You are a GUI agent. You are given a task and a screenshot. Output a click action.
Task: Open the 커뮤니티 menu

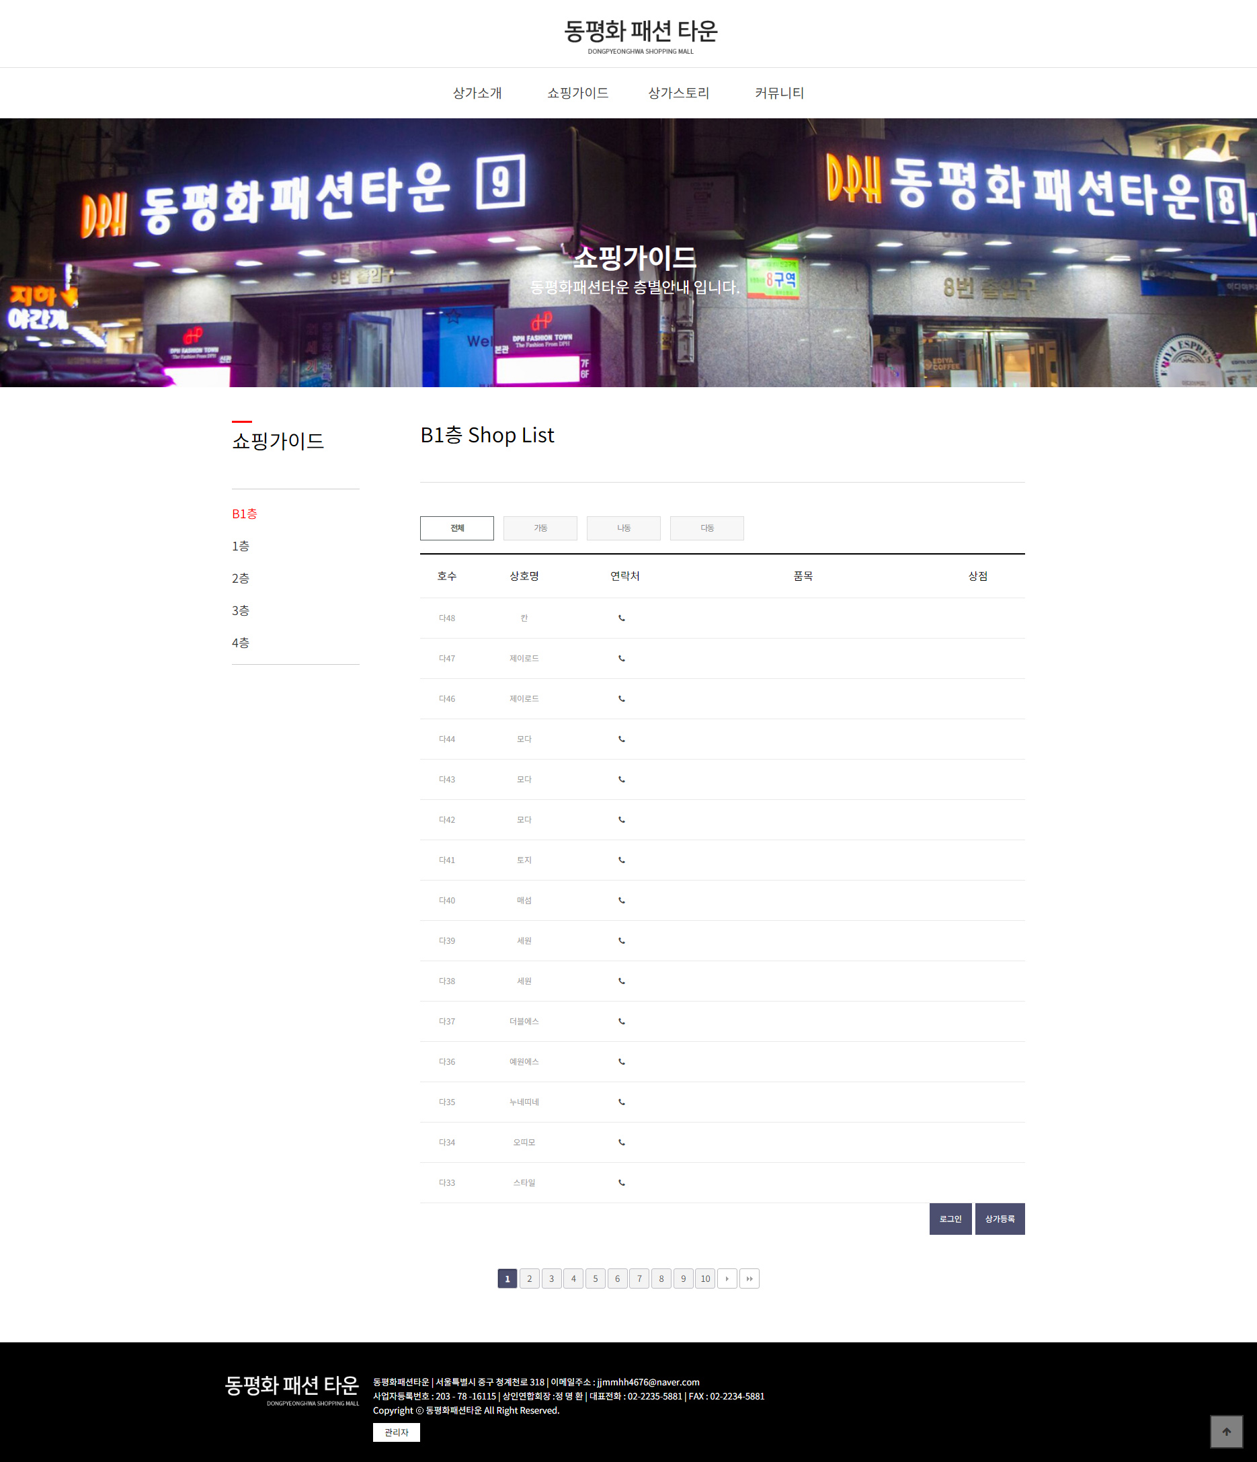tap(779, 93)
